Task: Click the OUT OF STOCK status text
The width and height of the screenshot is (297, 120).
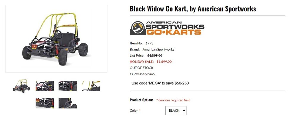Action: [x=142, y=68]
